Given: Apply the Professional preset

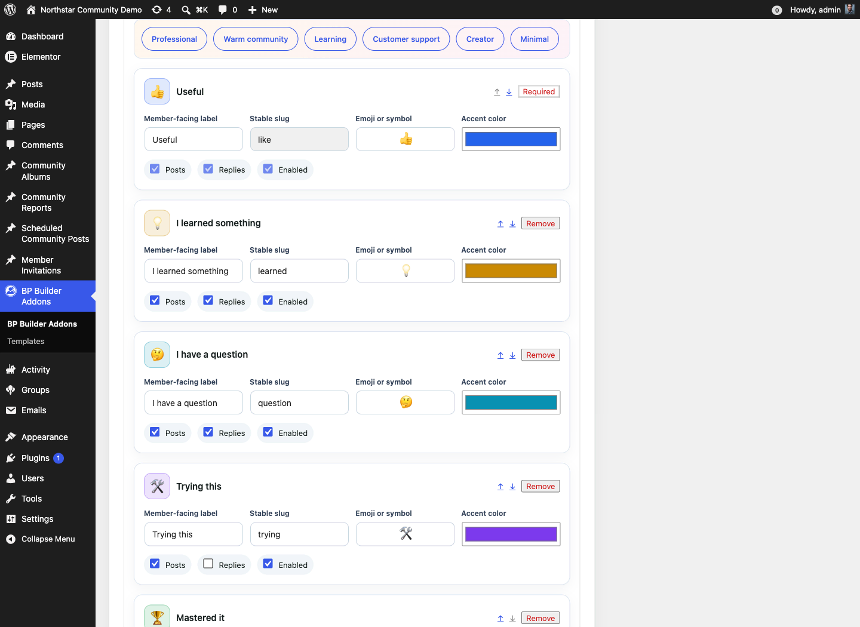Looking at the screenshot, I should (174, 39).
